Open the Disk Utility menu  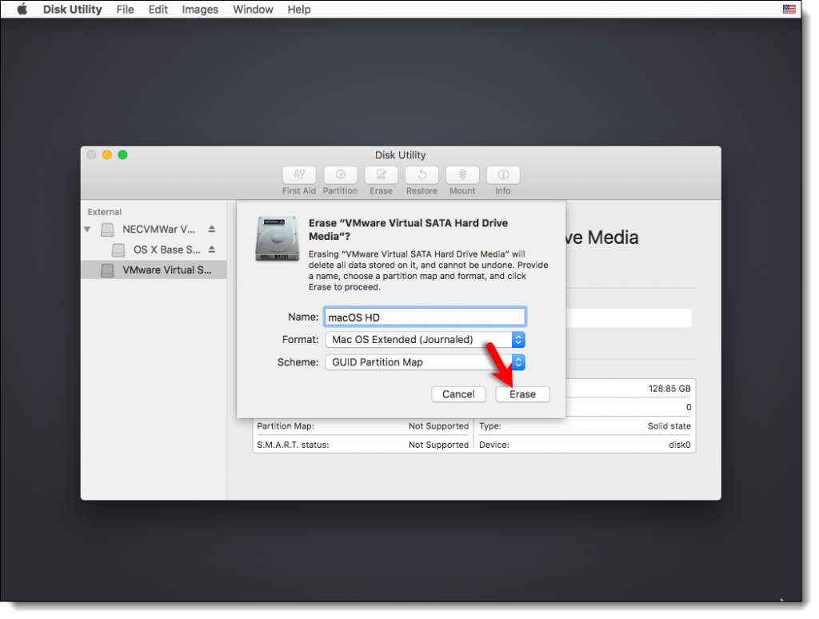[x=72, y=10]
